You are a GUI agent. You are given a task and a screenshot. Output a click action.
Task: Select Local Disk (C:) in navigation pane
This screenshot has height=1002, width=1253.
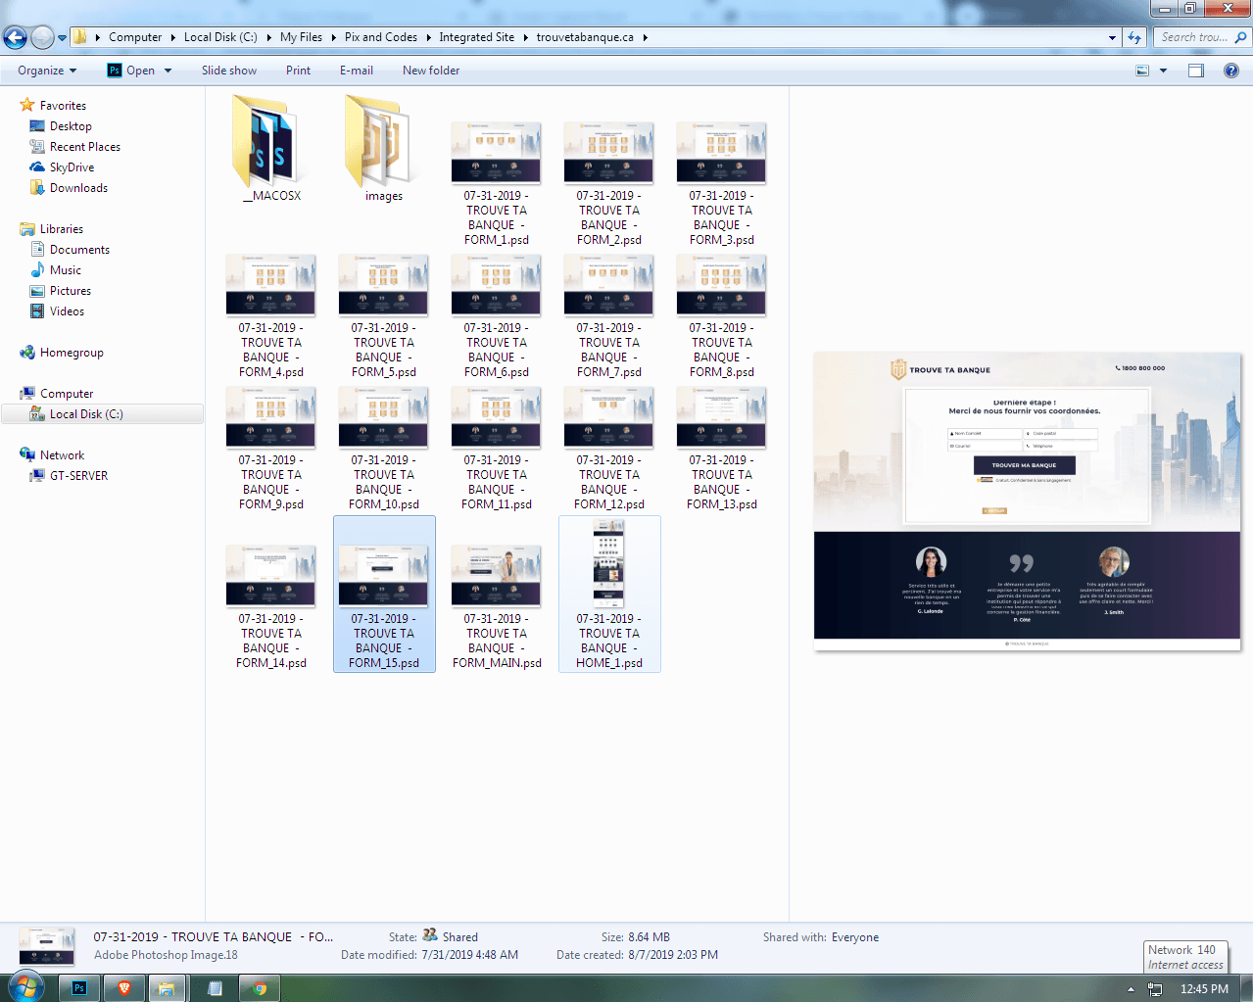102,414
